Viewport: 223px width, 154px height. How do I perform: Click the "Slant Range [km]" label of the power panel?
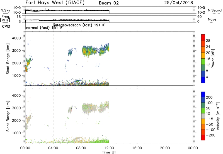pos(8,59)
